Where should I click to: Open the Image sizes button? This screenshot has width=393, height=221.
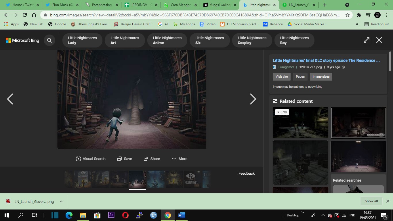point(321,77)
